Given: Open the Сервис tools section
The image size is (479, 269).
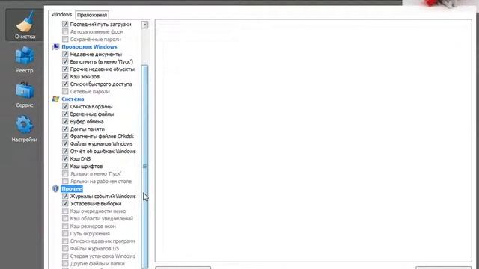Looking at the screenshot, I should point(25,95).
